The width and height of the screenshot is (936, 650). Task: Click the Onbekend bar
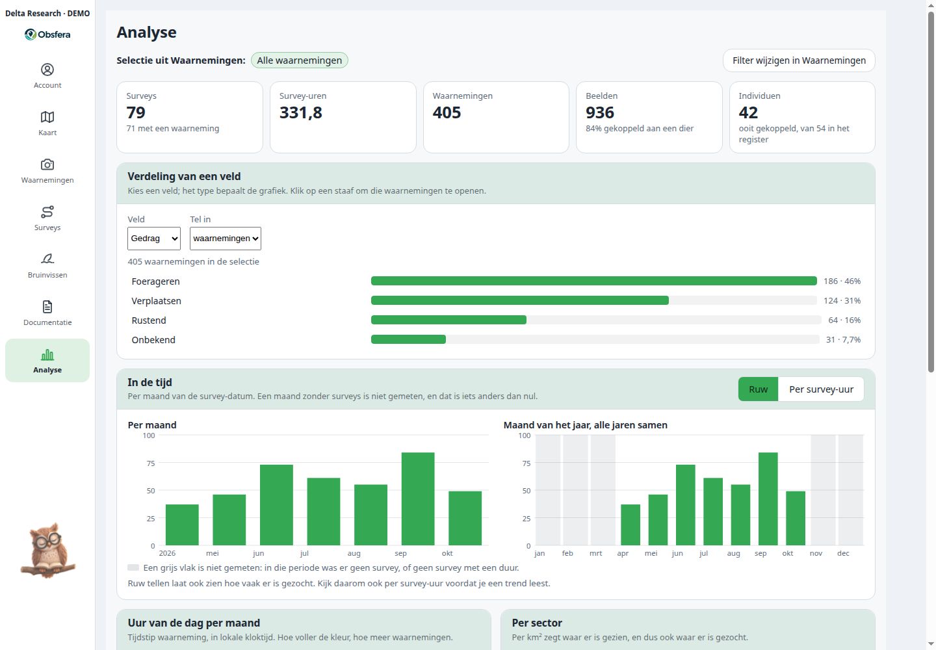[408, 339]
